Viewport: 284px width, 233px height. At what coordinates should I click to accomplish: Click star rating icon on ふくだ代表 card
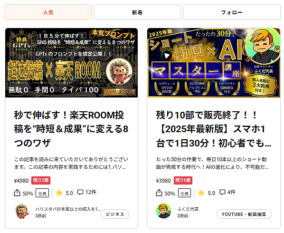(201, 193)
